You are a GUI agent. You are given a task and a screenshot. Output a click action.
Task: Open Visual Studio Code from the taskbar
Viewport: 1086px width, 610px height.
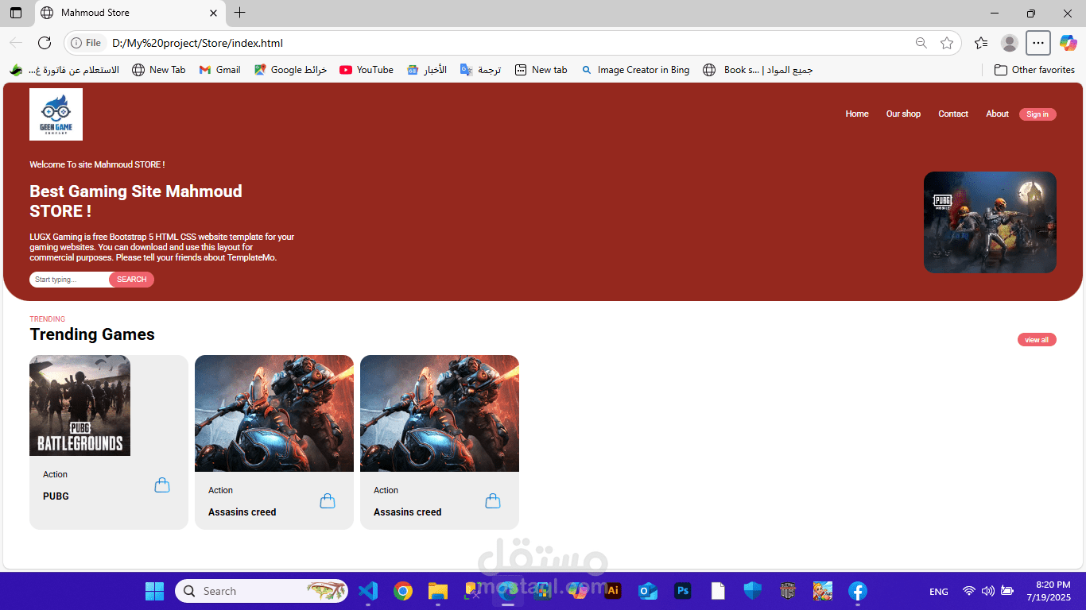pos(367,591)
